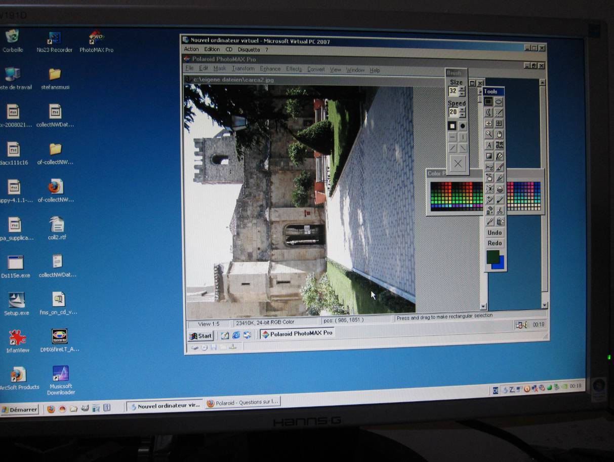Select the No23 Recorder desktop icon
Image resolution: width=614 pixels, height=462 pixels.
click(x=55, y=42)
